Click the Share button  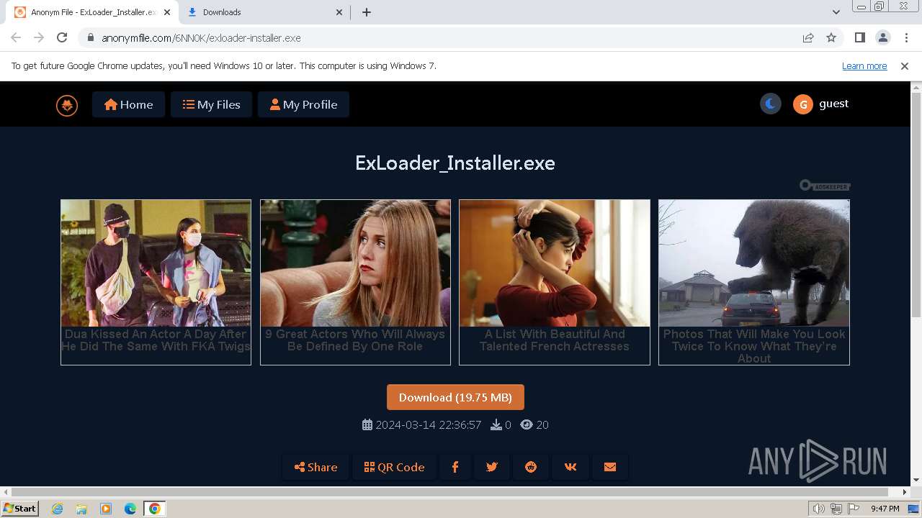click(x=315, y=467)
